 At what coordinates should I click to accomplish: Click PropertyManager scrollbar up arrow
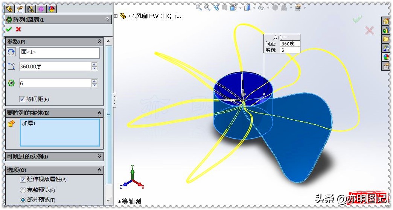pyautogui.click(x=108, y=41)
